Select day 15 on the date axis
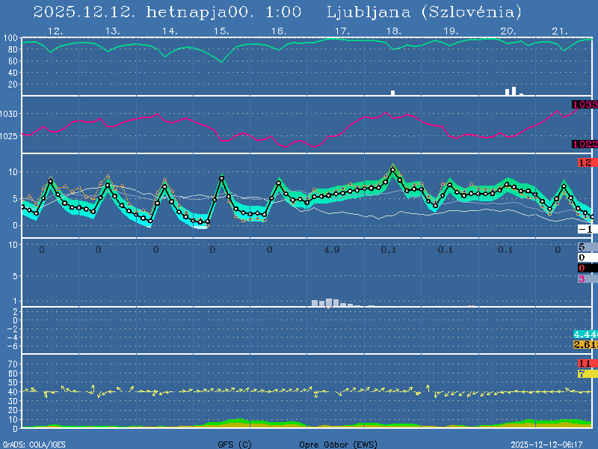This screenshot has height=449, width=598. [221, 31]
